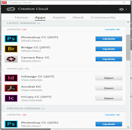Go to the Stock tab
The width and height of the screenshot is (132, 130).
click(78, 17)
